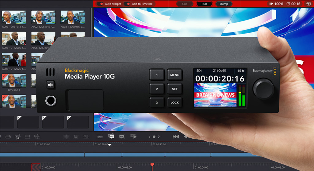
Task: Select the blue clip under 01:00:30:00
Action: coord(103,155)
